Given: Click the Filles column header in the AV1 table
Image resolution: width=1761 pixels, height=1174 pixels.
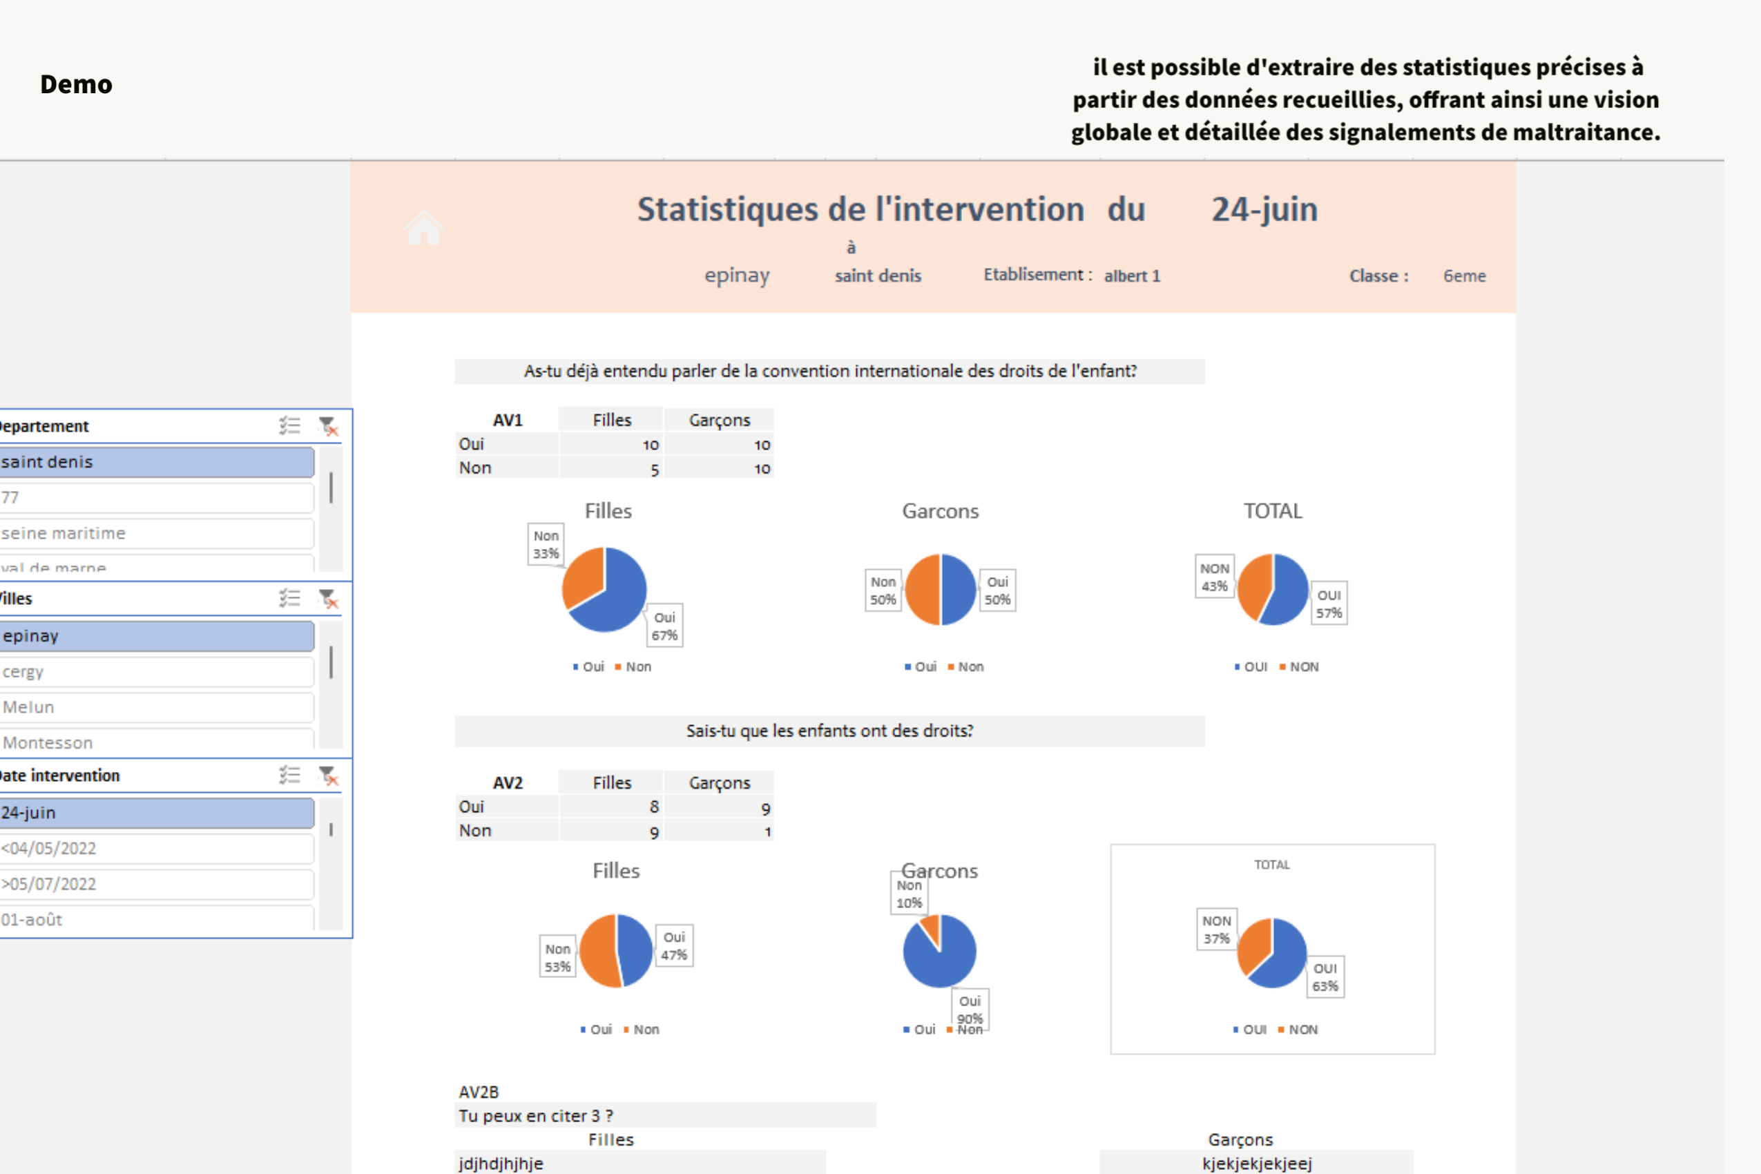Looking at the screenshot, I should pyautogui.click(x=612, y=420).
